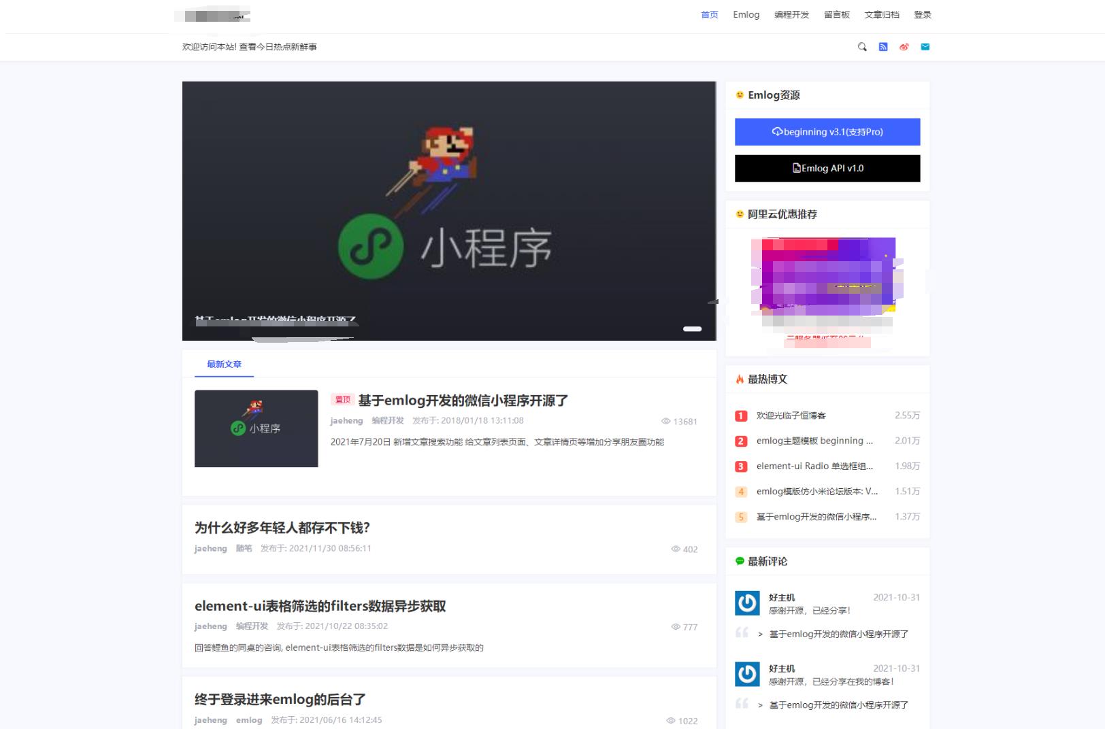The height and width of the screenshot is (729, 1105).
Task: Click the black Emlog API v1.0 button
Action: coord(827,168)
